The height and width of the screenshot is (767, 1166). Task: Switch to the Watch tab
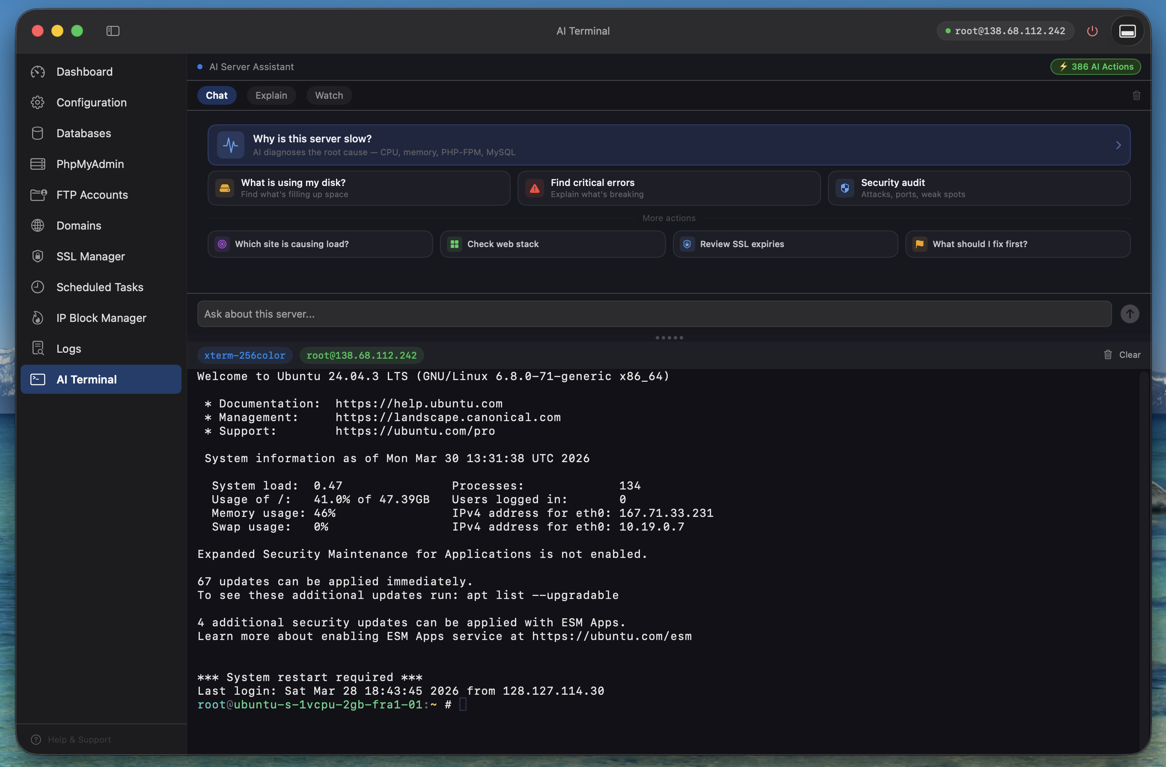pyautogui.click(x=329, y=95)
